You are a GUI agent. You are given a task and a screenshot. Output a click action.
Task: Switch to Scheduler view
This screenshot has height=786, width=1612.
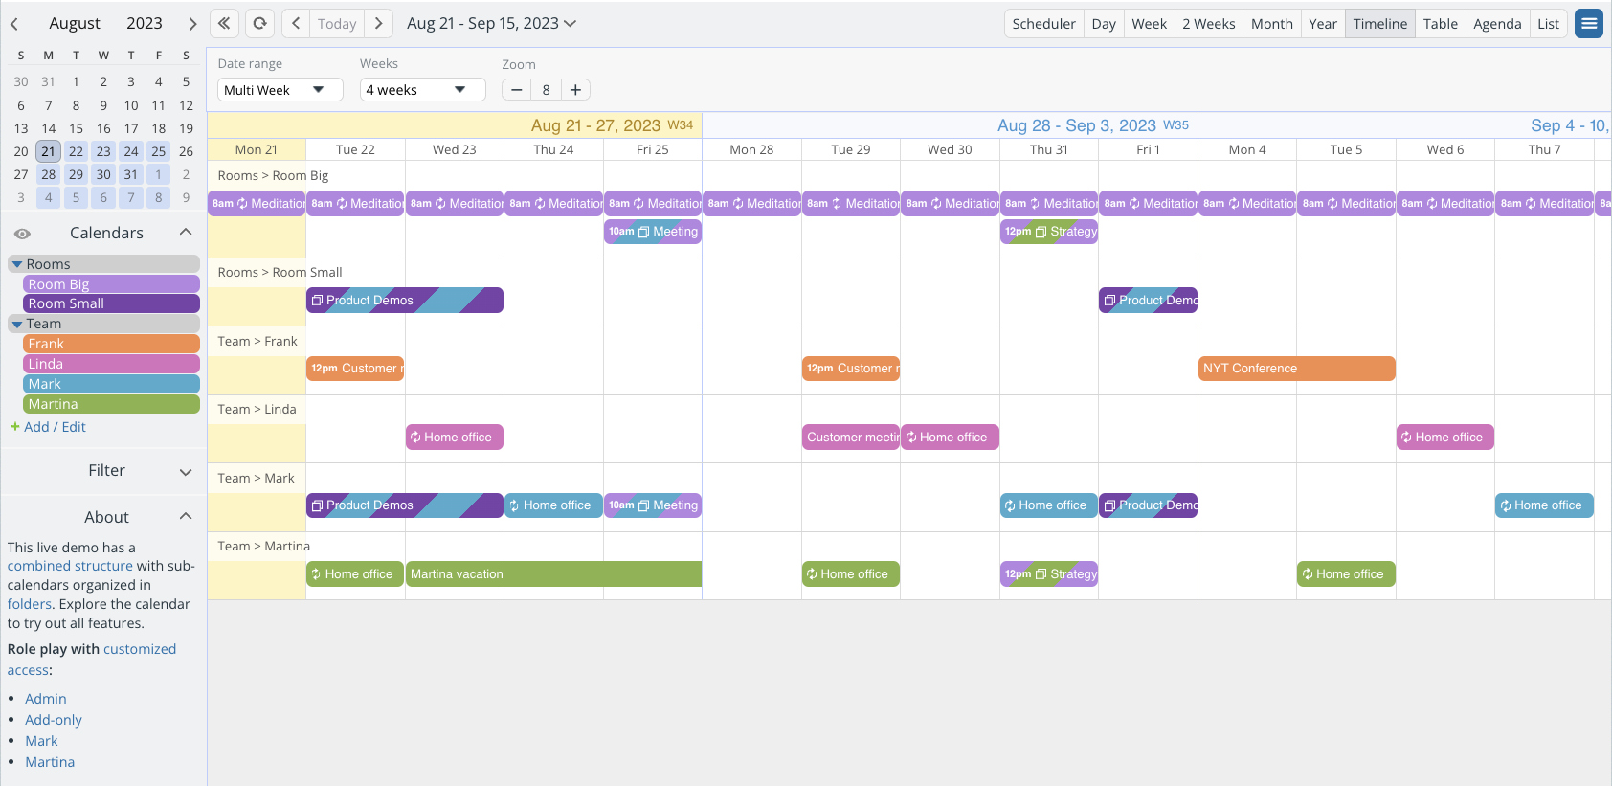coord(1043,24)
